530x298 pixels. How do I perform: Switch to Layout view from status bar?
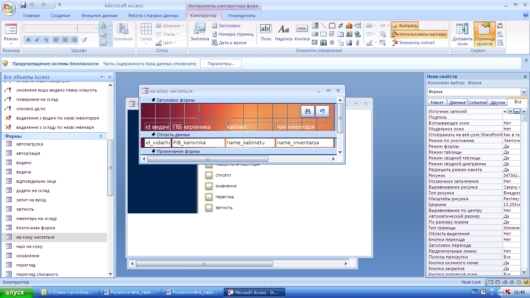click(519, 282)
